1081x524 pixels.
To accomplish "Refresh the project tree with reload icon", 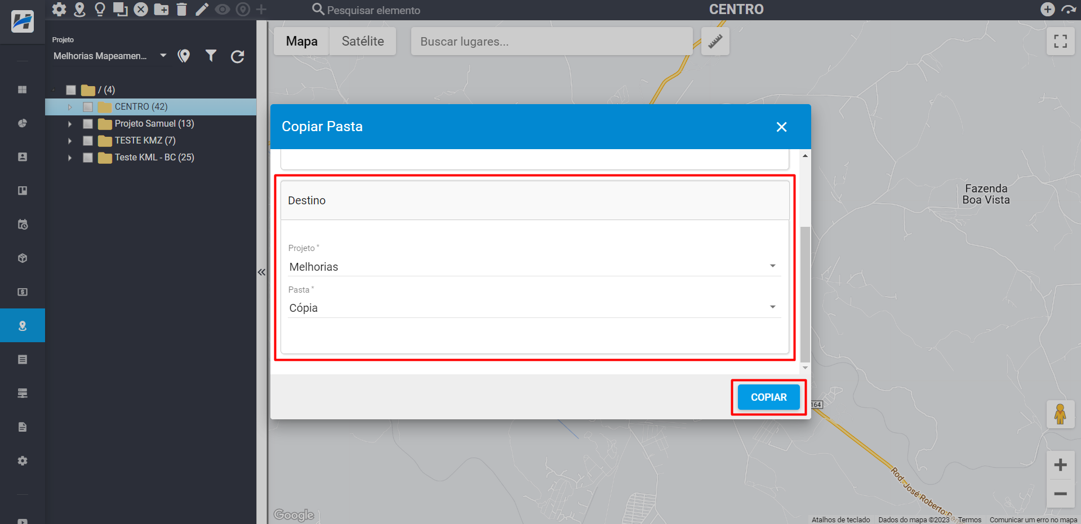I will click(x=237, y=56).
